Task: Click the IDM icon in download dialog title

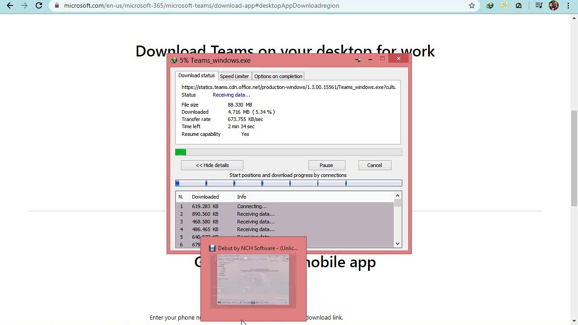Action: point(174,60)
